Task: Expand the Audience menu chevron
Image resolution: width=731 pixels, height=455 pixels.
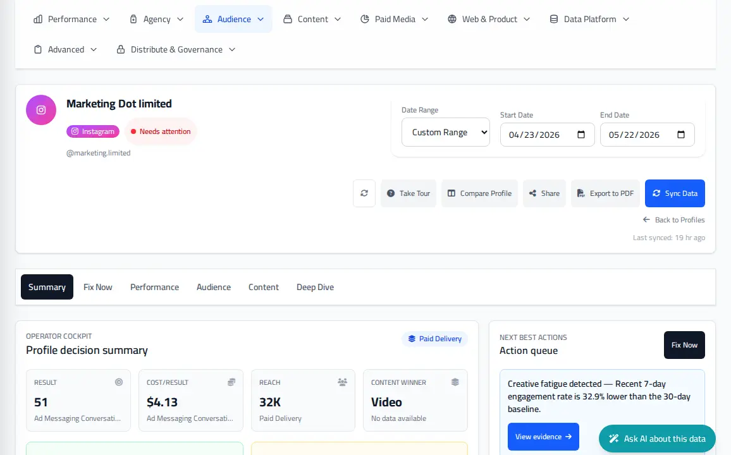Action: [x=261, y=19]
